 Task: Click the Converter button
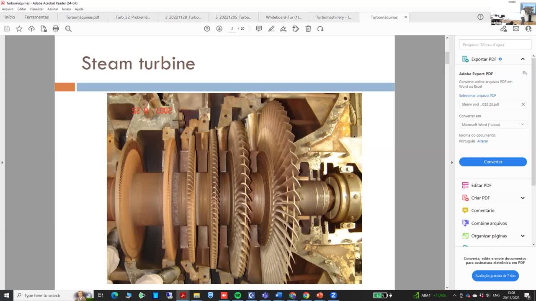[x=493, y=162]
